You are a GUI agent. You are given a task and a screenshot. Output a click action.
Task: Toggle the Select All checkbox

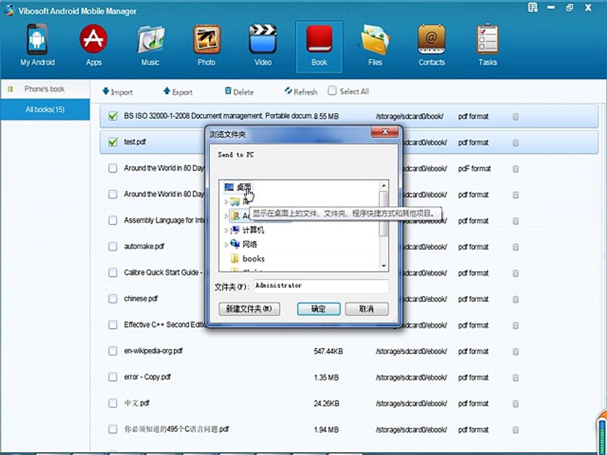[x=332, y=91]
